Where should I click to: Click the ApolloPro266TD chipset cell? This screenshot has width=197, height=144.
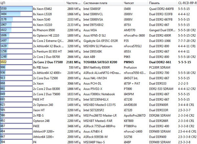[x=135, y=116]
